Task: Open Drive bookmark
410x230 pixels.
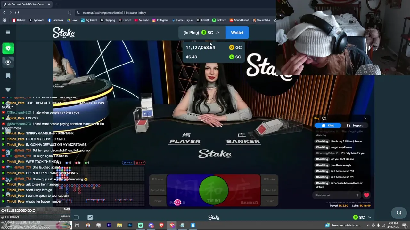Action: pos(72,20)
